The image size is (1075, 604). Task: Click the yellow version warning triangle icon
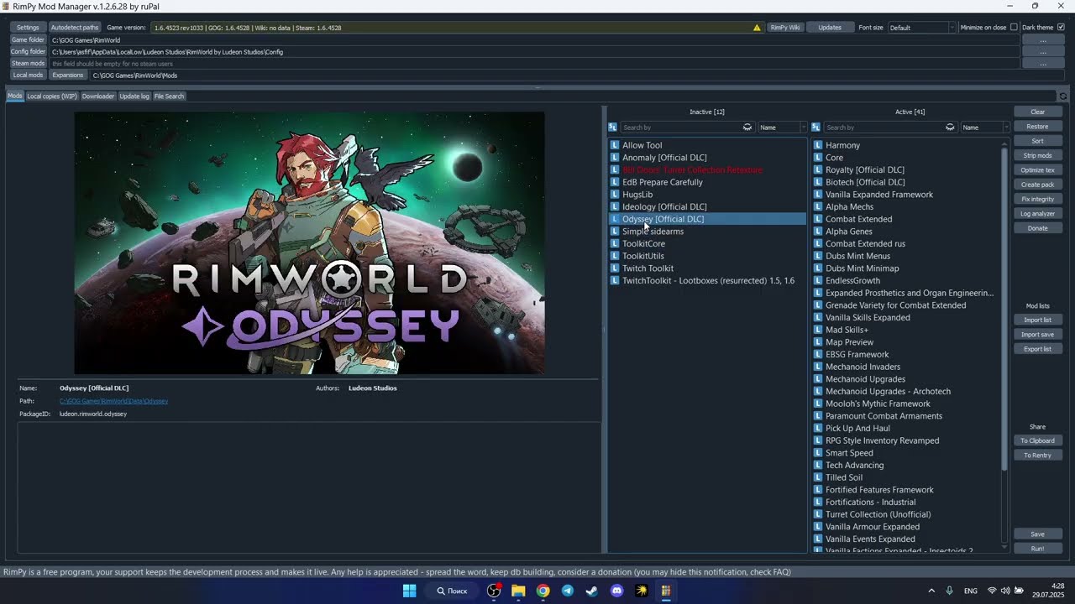coord(757,28)
